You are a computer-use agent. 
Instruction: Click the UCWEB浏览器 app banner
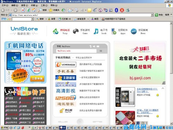(x=66, y=64)
